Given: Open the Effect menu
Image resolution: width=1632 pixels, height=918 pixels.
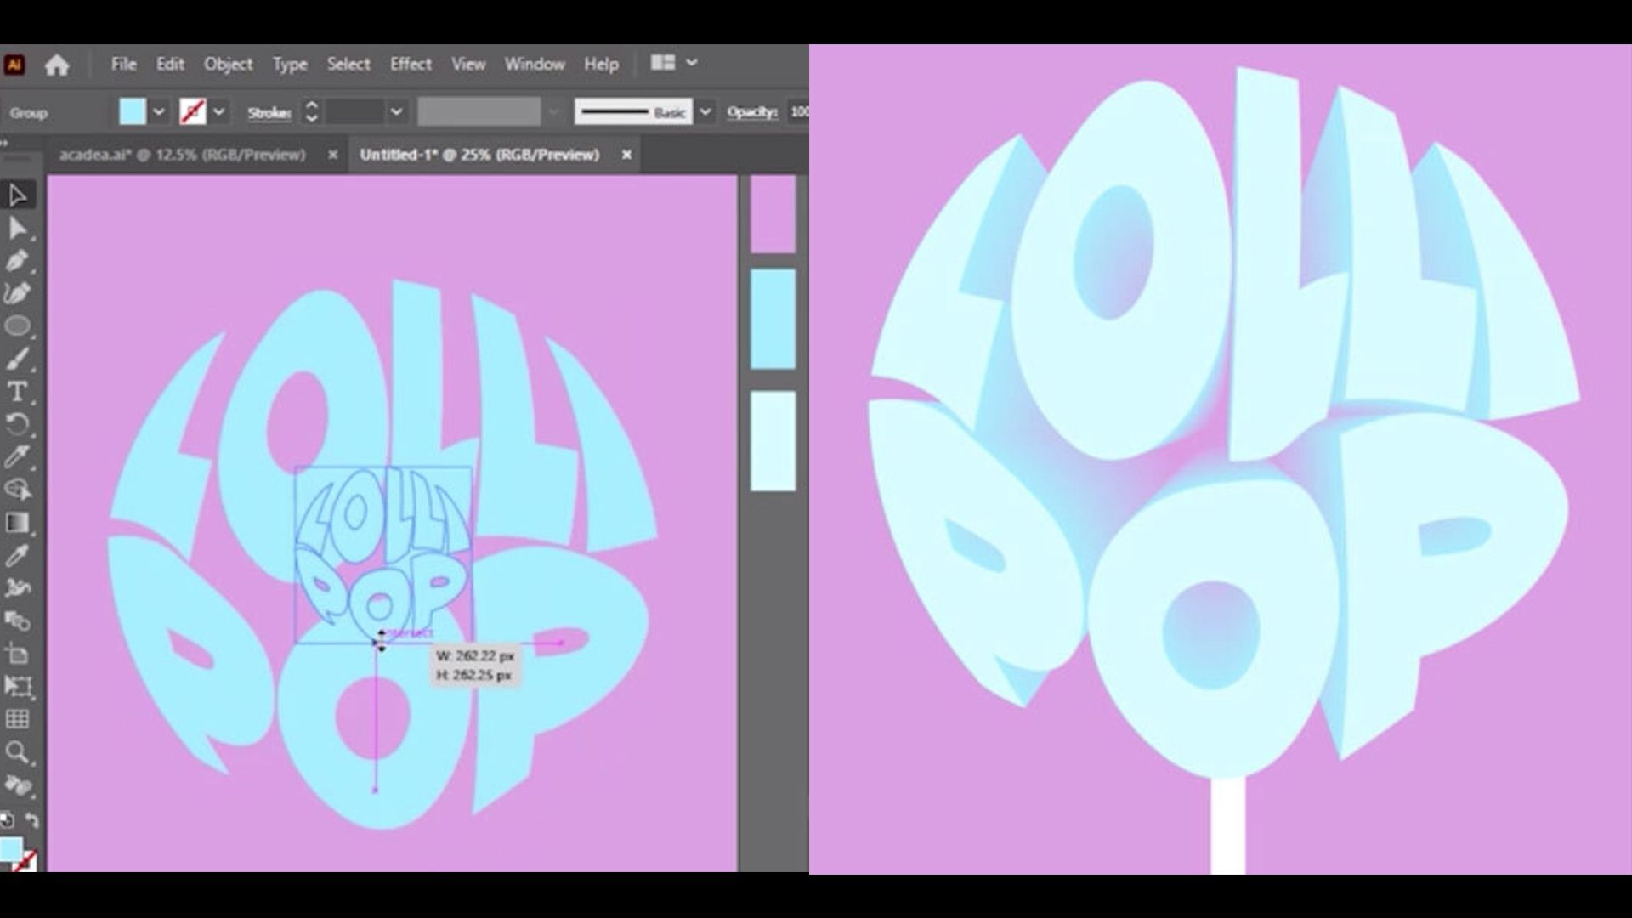Looking at the screenshot, I should (x=409, y=63).
